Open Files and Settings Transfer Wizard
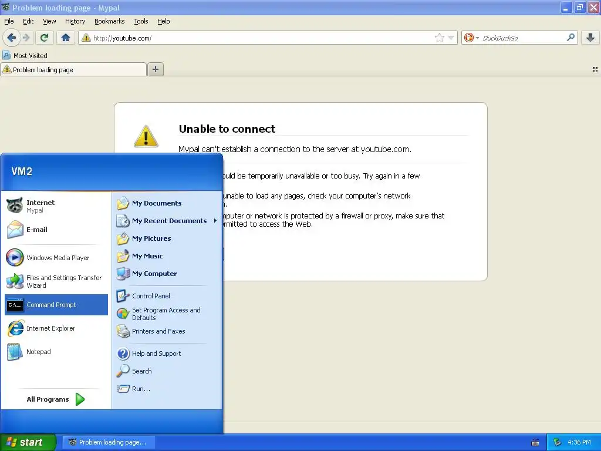The height and width of the screenshot is (451, 601). (x=56, y=281)
